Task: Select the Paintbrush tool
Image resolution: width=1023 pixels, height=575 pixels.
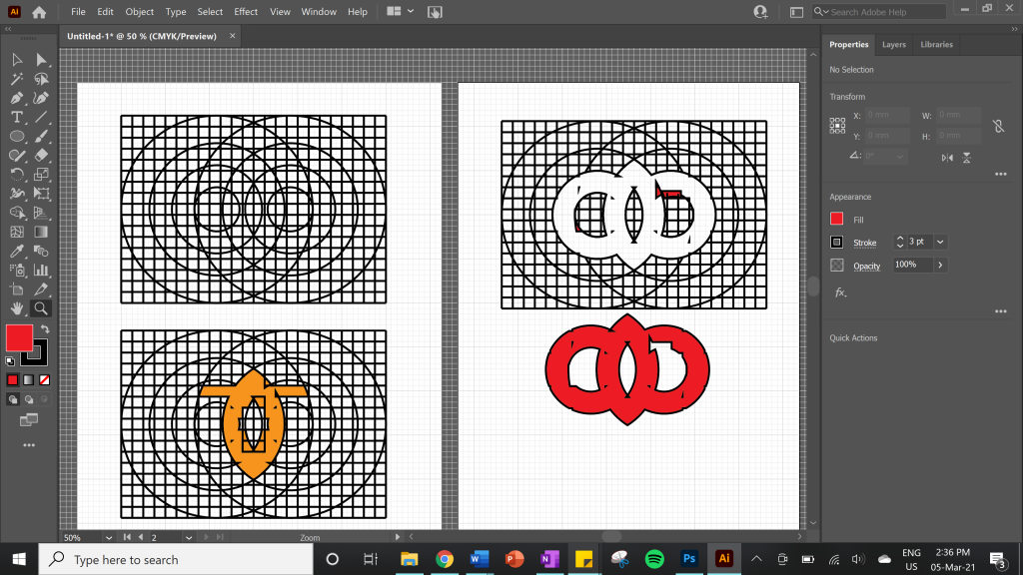Action: click(41, 136)
